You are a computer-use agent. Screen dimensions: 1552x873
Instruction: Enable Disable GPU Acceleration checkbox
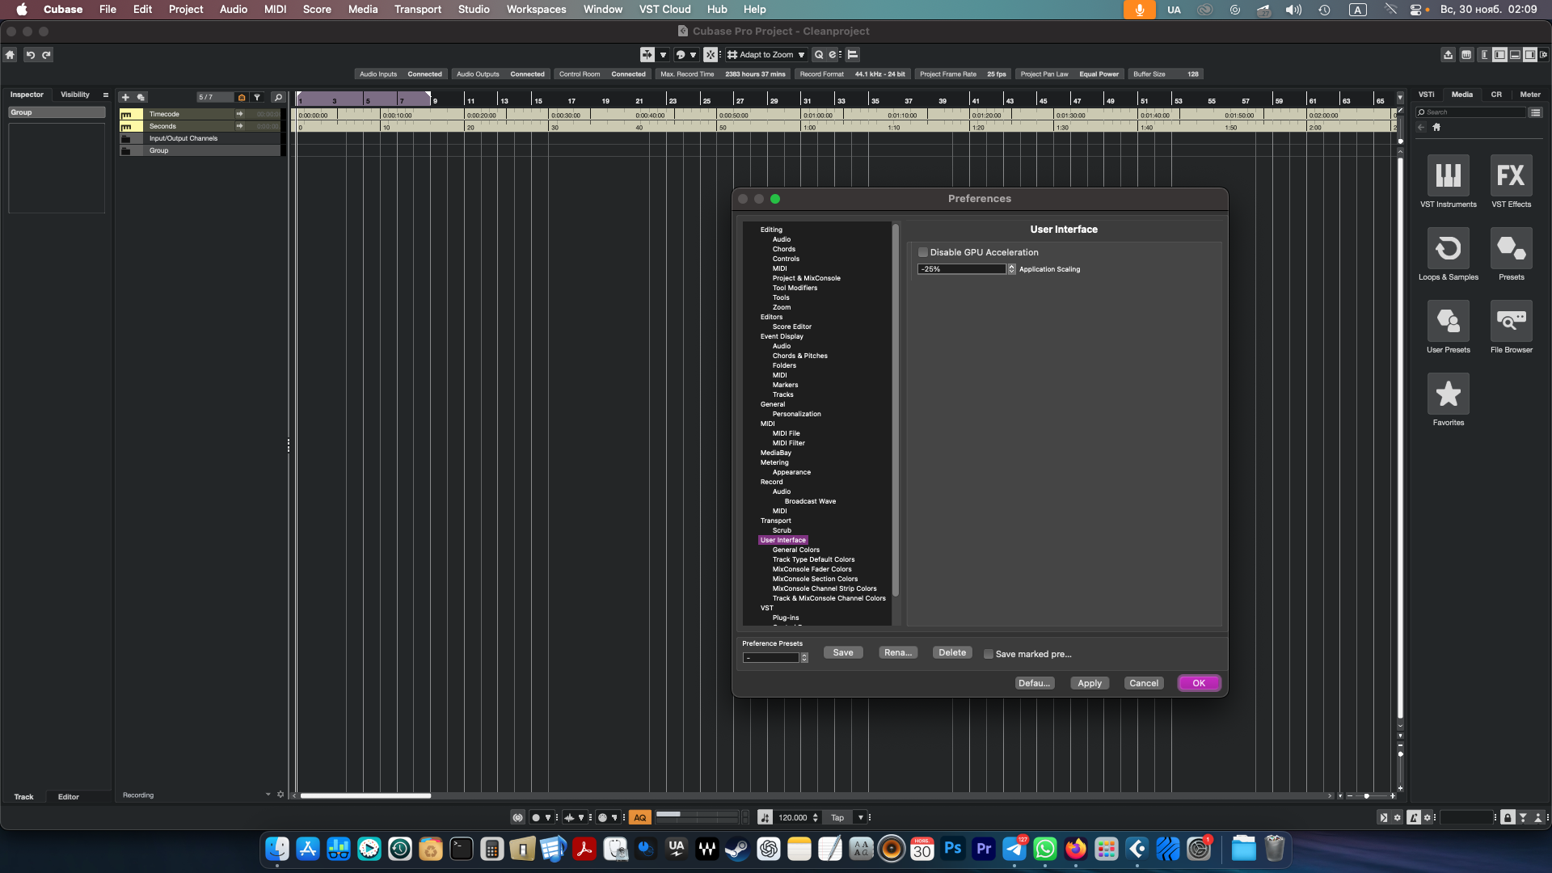923,252
